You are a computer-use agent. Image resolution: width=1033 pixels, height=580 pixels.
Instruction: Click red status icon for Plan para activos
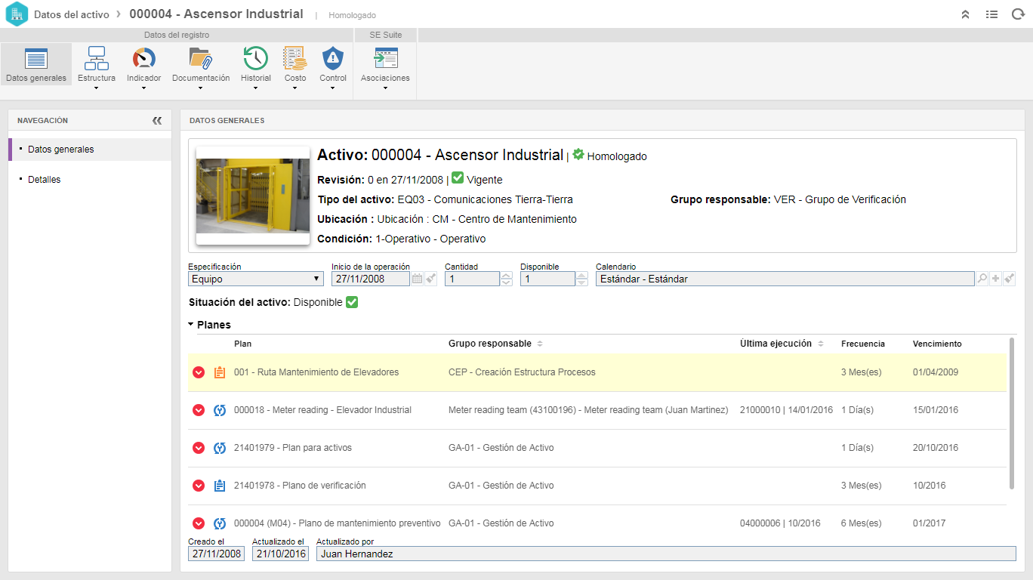click(199, 448)
